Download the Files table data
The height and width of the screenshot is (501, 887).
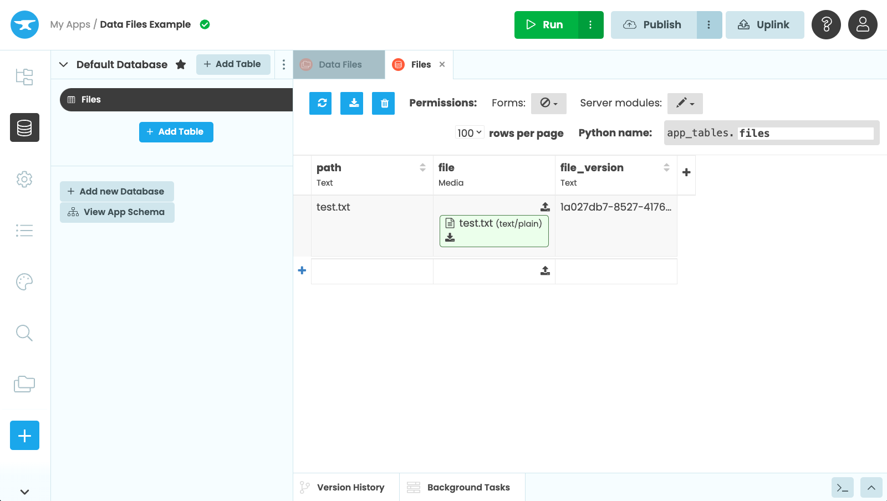[351, 103]
